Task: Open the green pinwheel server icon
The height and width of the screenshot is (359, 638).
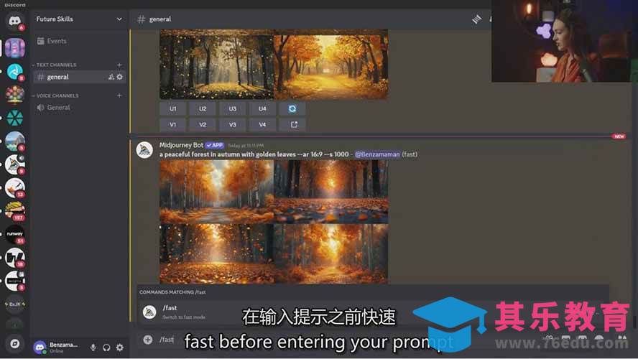Action: [15, 118]
